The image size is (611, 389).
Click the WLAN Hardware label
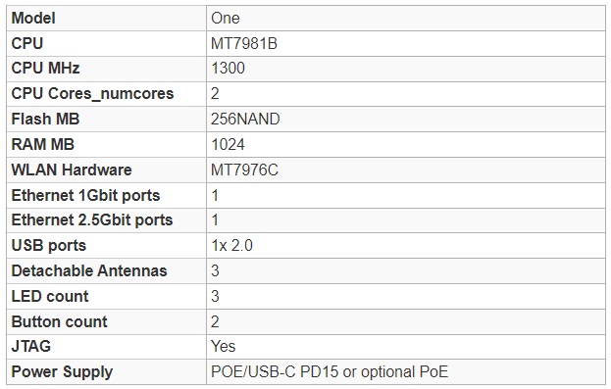pos(72,170)
